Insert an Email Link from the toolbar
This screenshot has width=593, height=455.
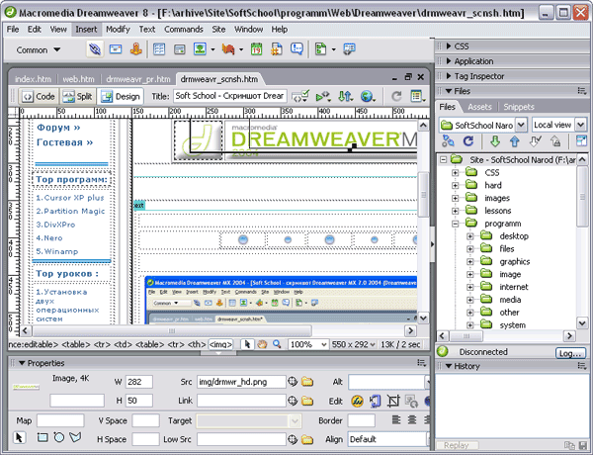click(x=116, y=49)
